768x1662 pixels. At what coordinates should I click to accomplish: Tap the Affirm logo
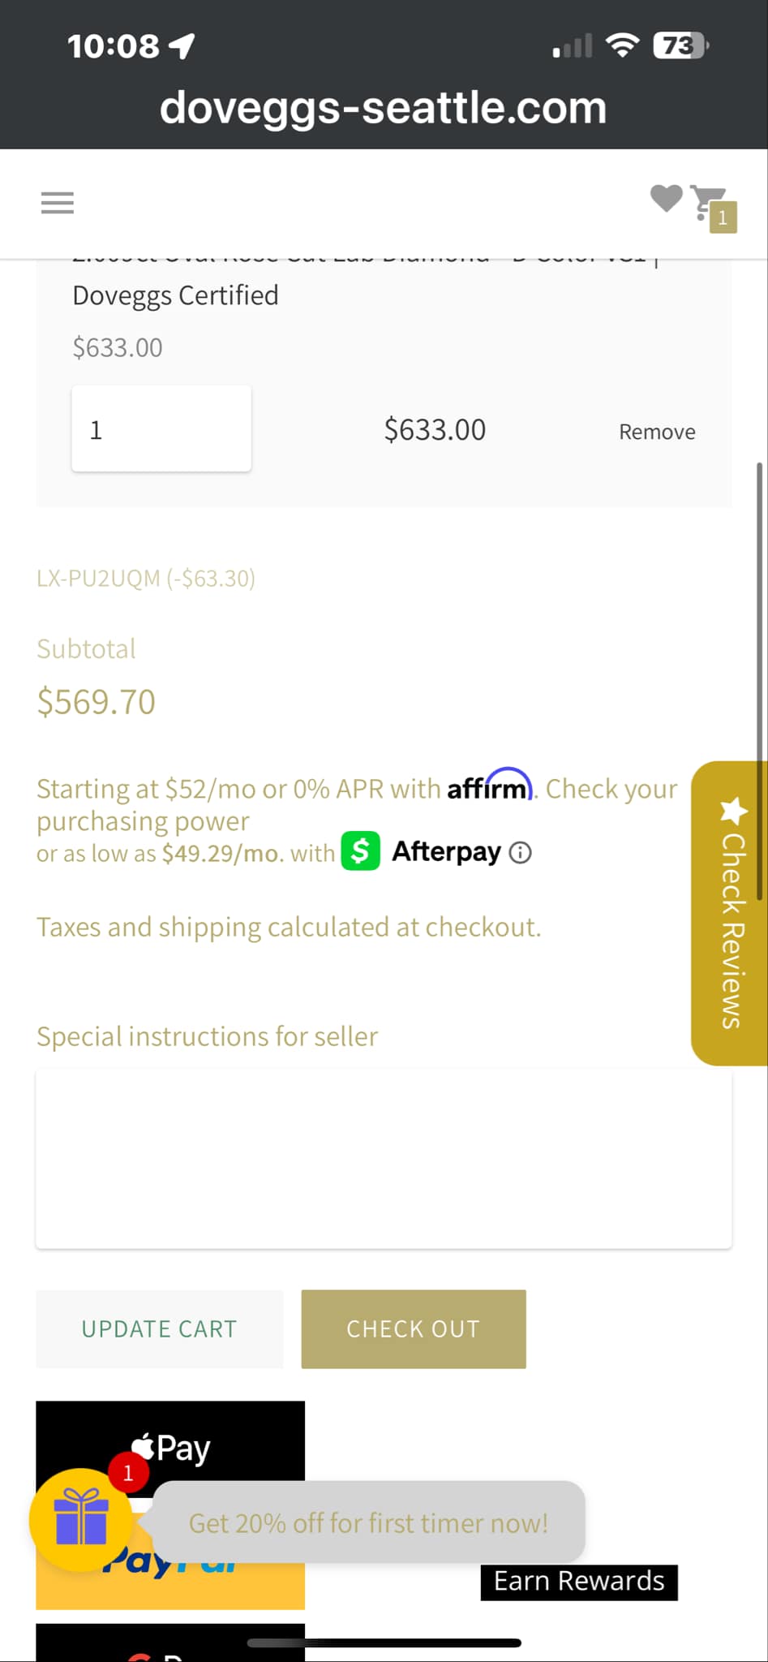click(x=489, y=786)
